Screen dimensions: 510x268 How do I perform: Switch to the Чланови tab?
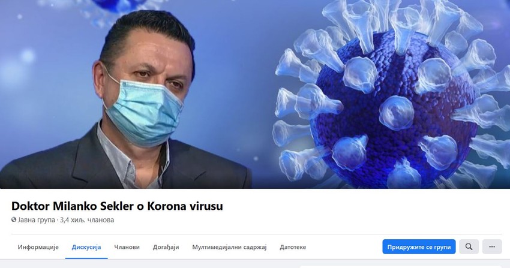[127, 247]
